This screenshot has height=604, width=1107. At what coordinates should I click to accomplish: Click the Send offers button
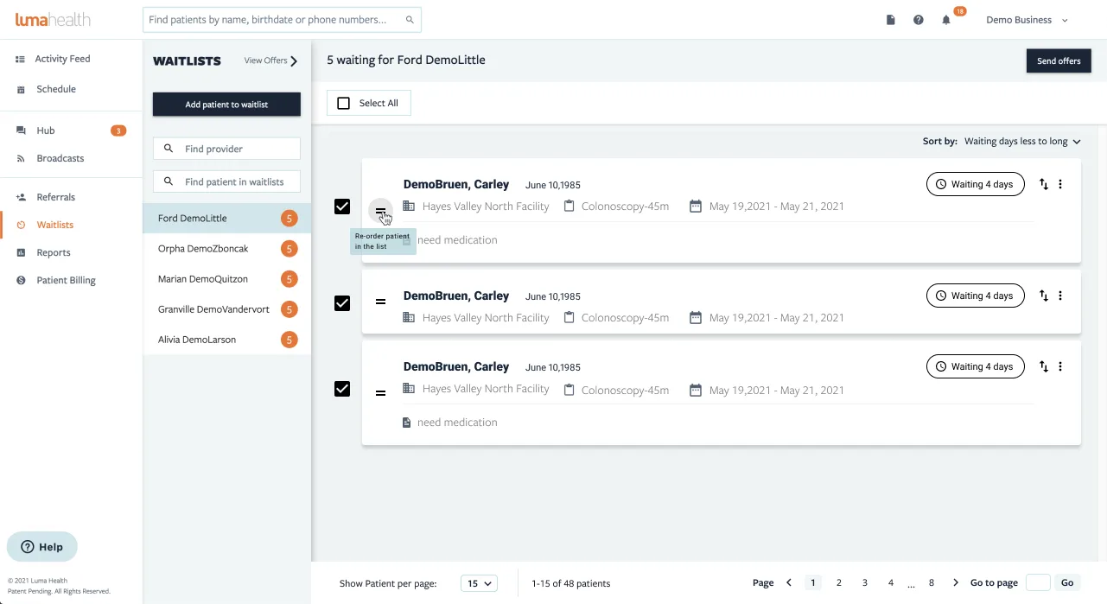click(1059, 60)
